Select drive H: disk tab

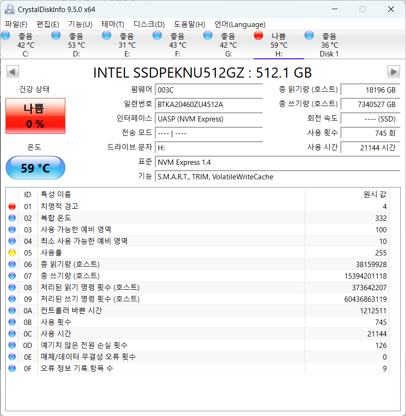(279, 44)
